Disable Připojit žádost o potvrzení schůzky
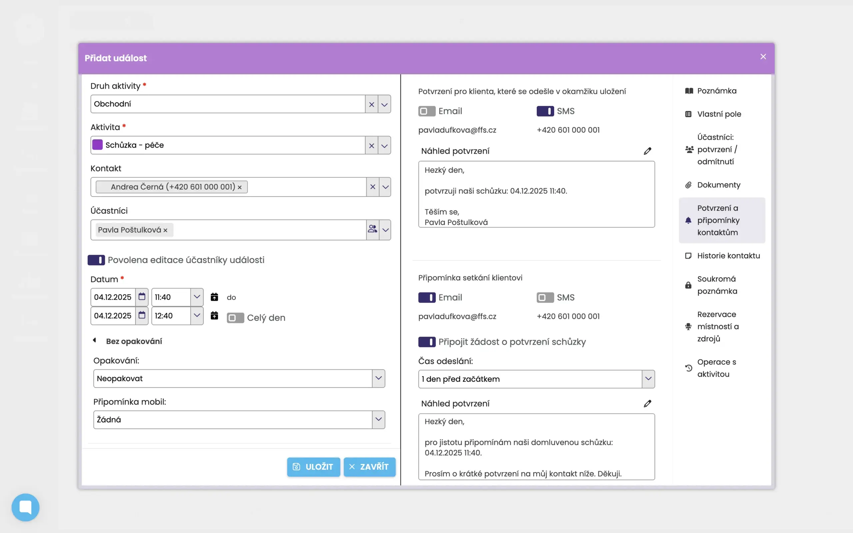Screen dimensions: 853x533 [427, 342]
